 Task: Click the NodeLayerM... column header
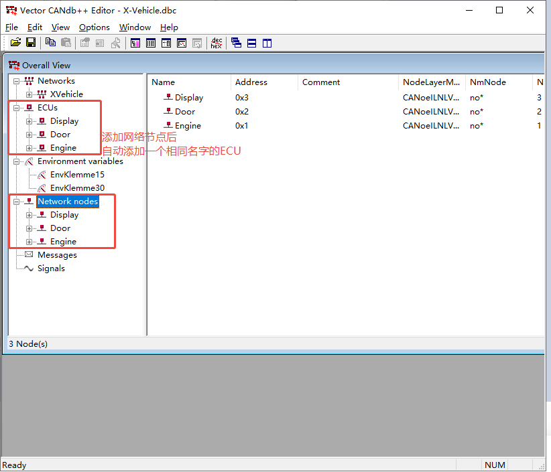click(432, 82)
